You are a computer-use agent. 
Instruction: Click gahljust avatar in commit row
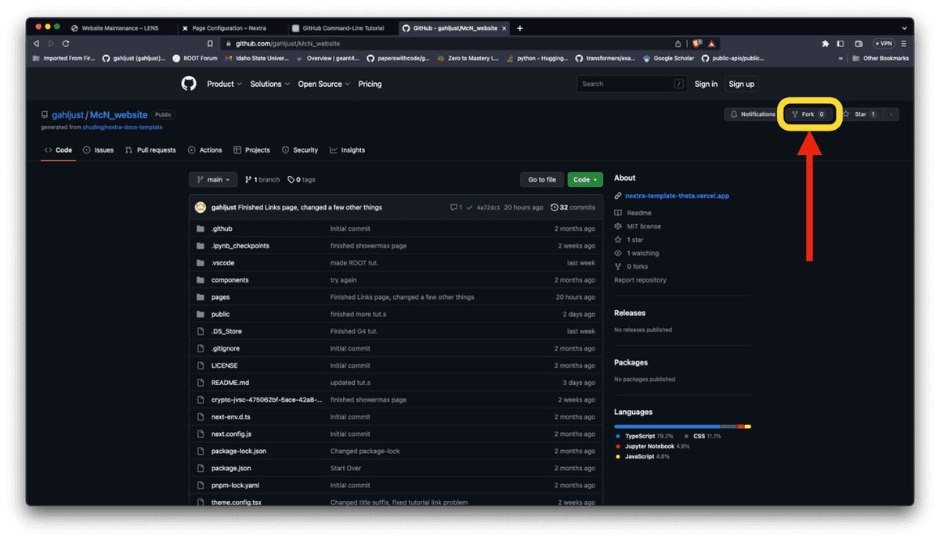pos(201,207)
